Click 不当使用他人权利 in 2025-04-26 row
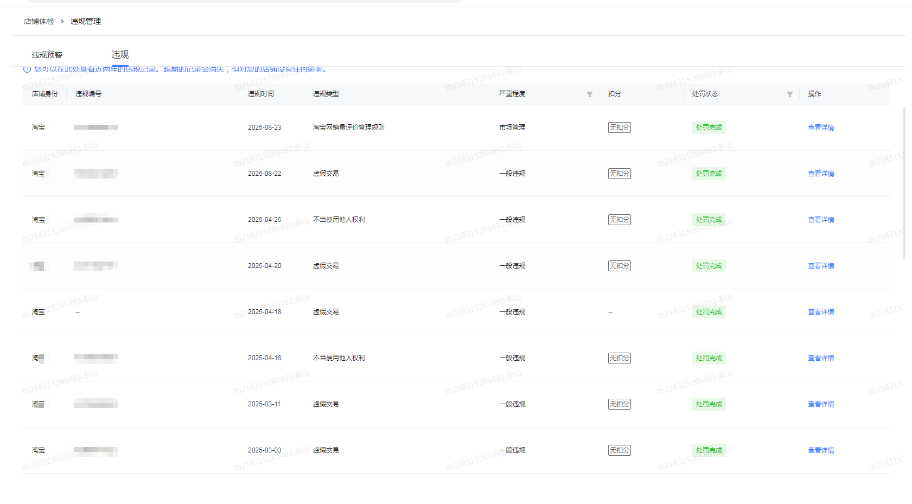Screen dimensions: 912x504 [x=339, y=220]
